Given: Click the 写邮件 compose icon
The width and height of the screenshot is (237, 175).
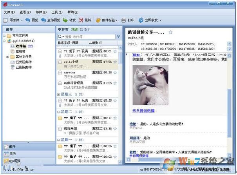Looking at the screenshot, I should coord(5,20).
